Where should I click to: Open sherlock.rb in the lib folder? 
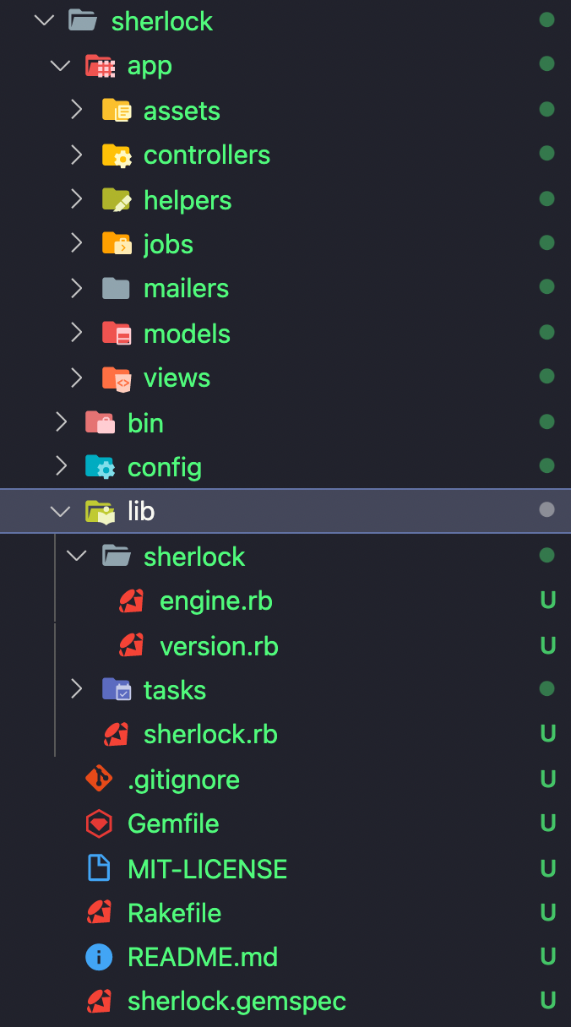point(210,735)
